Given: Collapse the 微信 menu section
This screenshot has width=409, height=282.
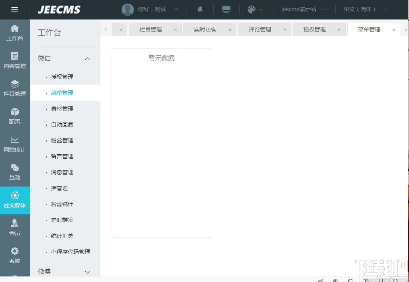Looking at the screenshot, I should pyautogui.click(x=87, y=58).
